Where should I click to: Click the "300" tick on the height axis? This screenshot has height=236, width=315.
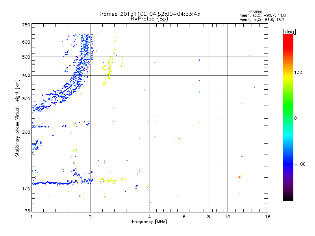(x=26, y=99)
